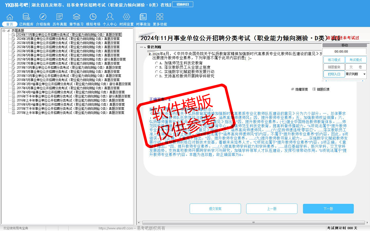The height and width of the screenshot is (231, 370).
Task: Open the 2016年上半年 exam tree row
Action: click(x=70, y=100)
